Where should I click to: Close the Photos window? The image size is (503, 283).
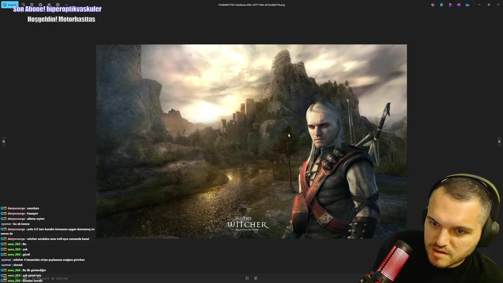498,5
